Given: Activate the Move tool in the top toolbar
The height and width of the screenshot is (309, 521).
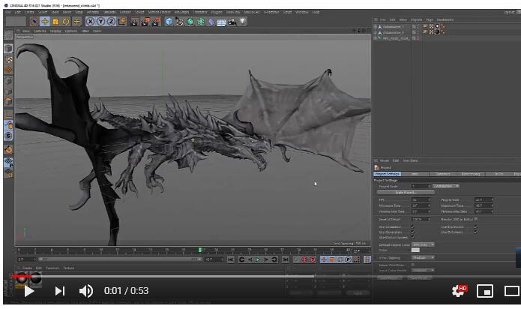Looking at the screenshot, I should pyautogui.click(x=44, y=22).
